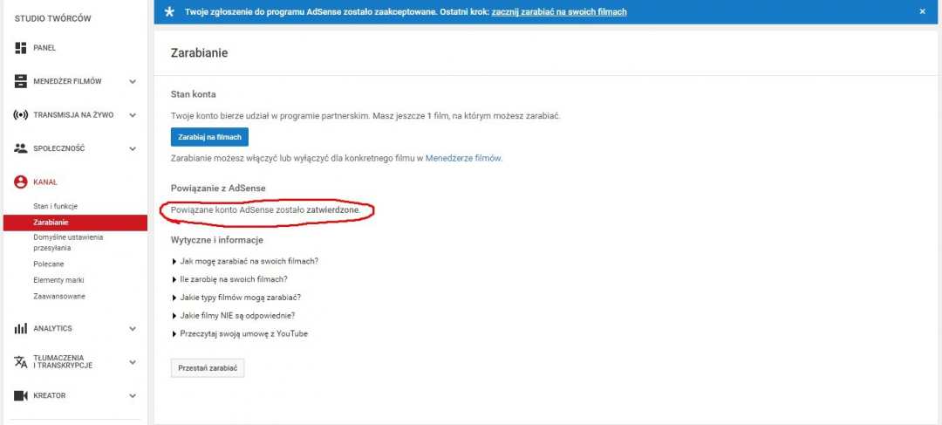Click the Kreator camera icon
This screenshot has height=425, width=942.
[x=21, y=395]
